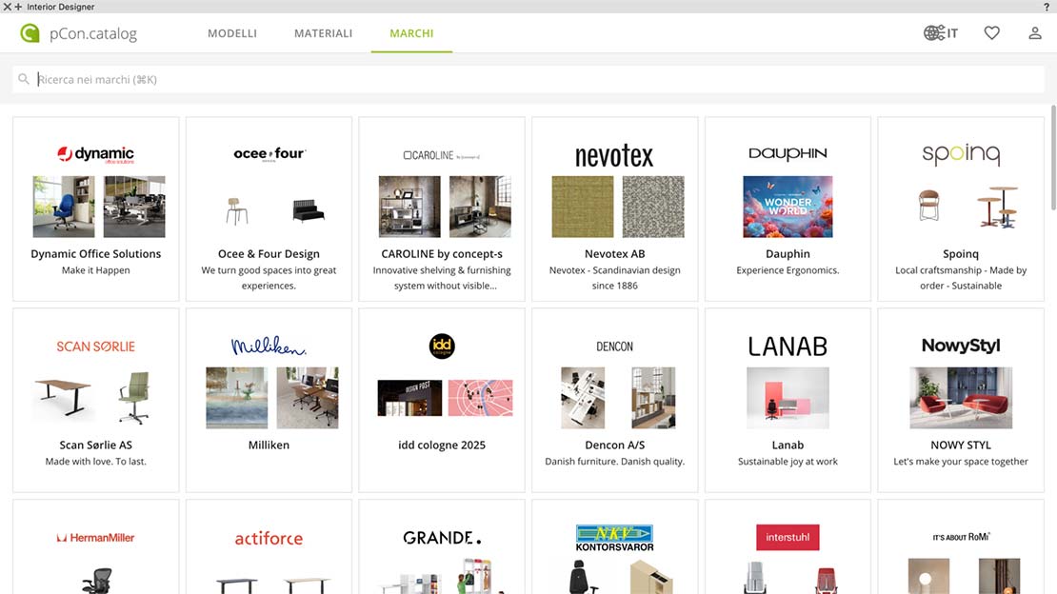This screenshot has width=1057, height=594.
Task: Select the interstuhl red logo button
Action: pos(788,538)
